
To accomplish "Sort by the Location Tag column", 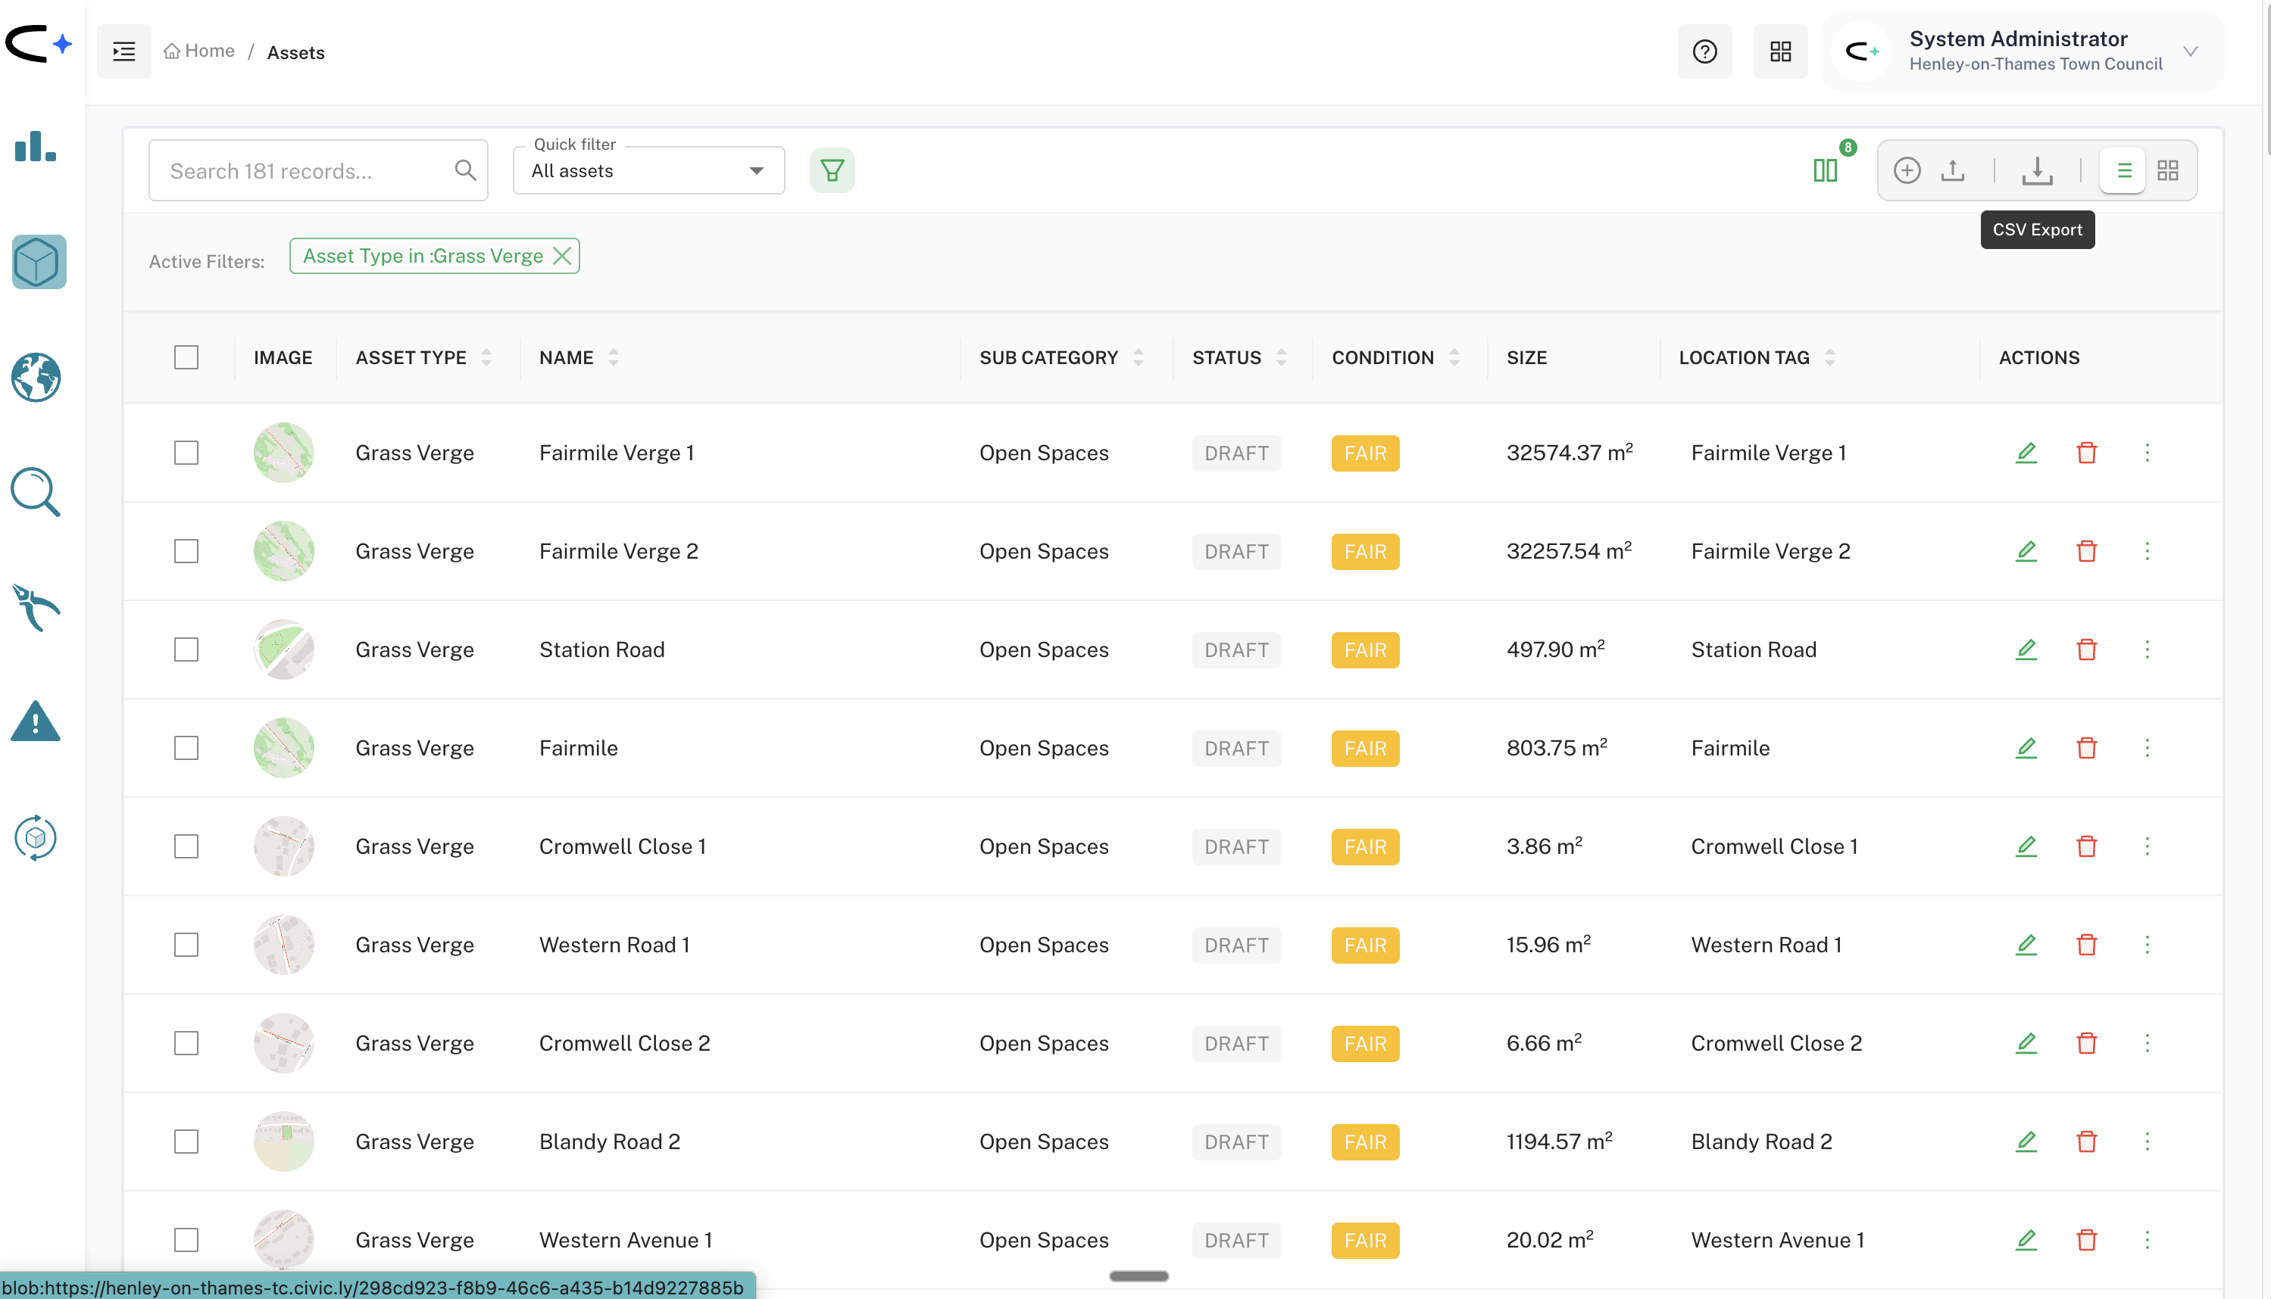I will click(1830, 357).
